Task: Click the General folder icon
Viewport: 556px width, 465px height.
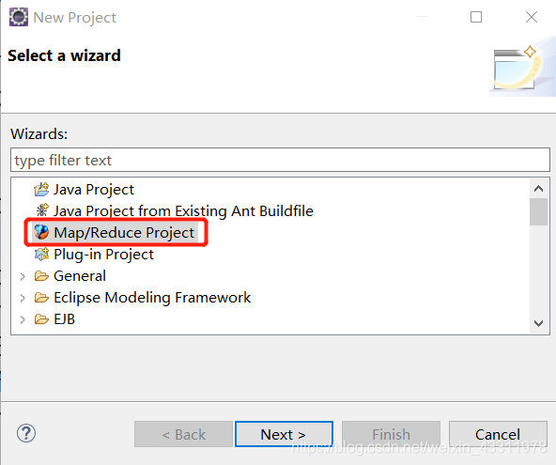Action: [41, 276]
